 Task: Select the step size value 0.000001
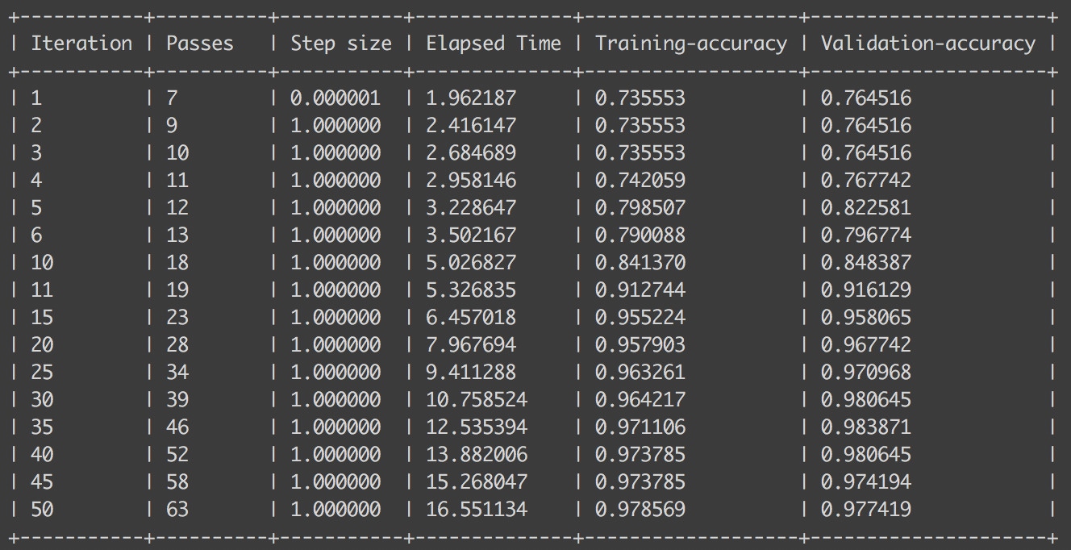[335, 98]
